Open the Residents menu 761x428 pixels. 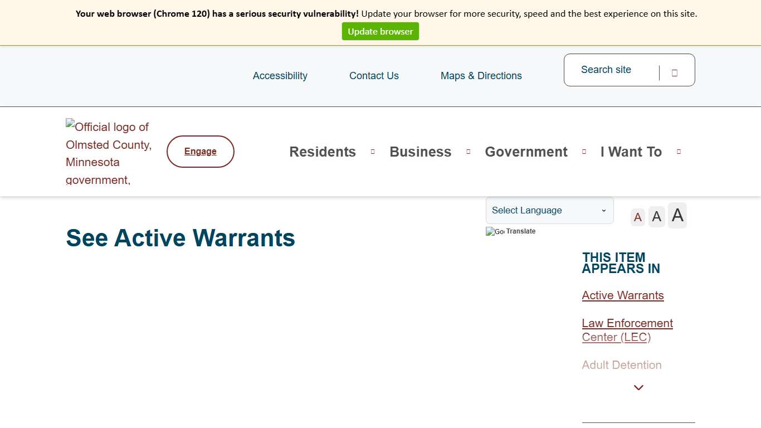tap(322, 151)
